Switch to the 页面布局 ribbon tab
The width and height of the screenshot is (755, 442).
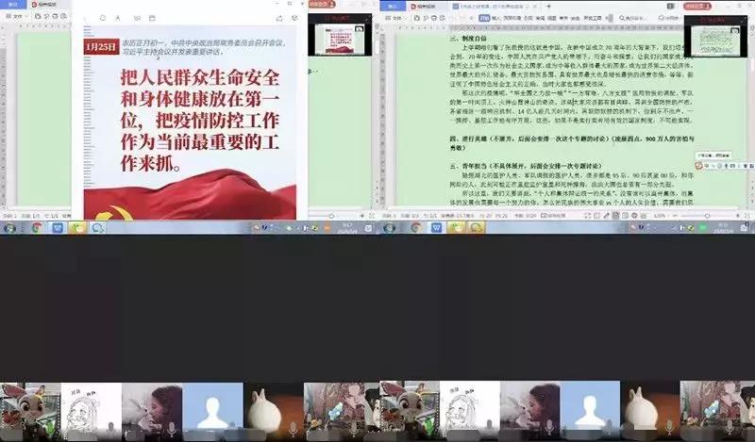[x=512, y=18]
